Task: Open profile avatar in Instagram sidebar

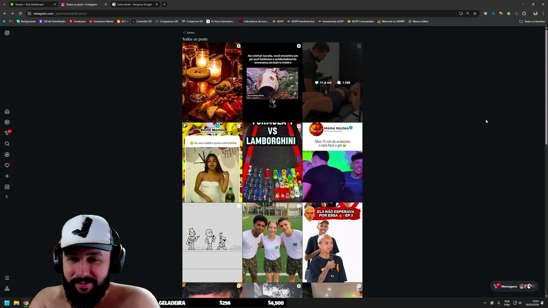Action: pyautogui.click(x=7, y=197)
